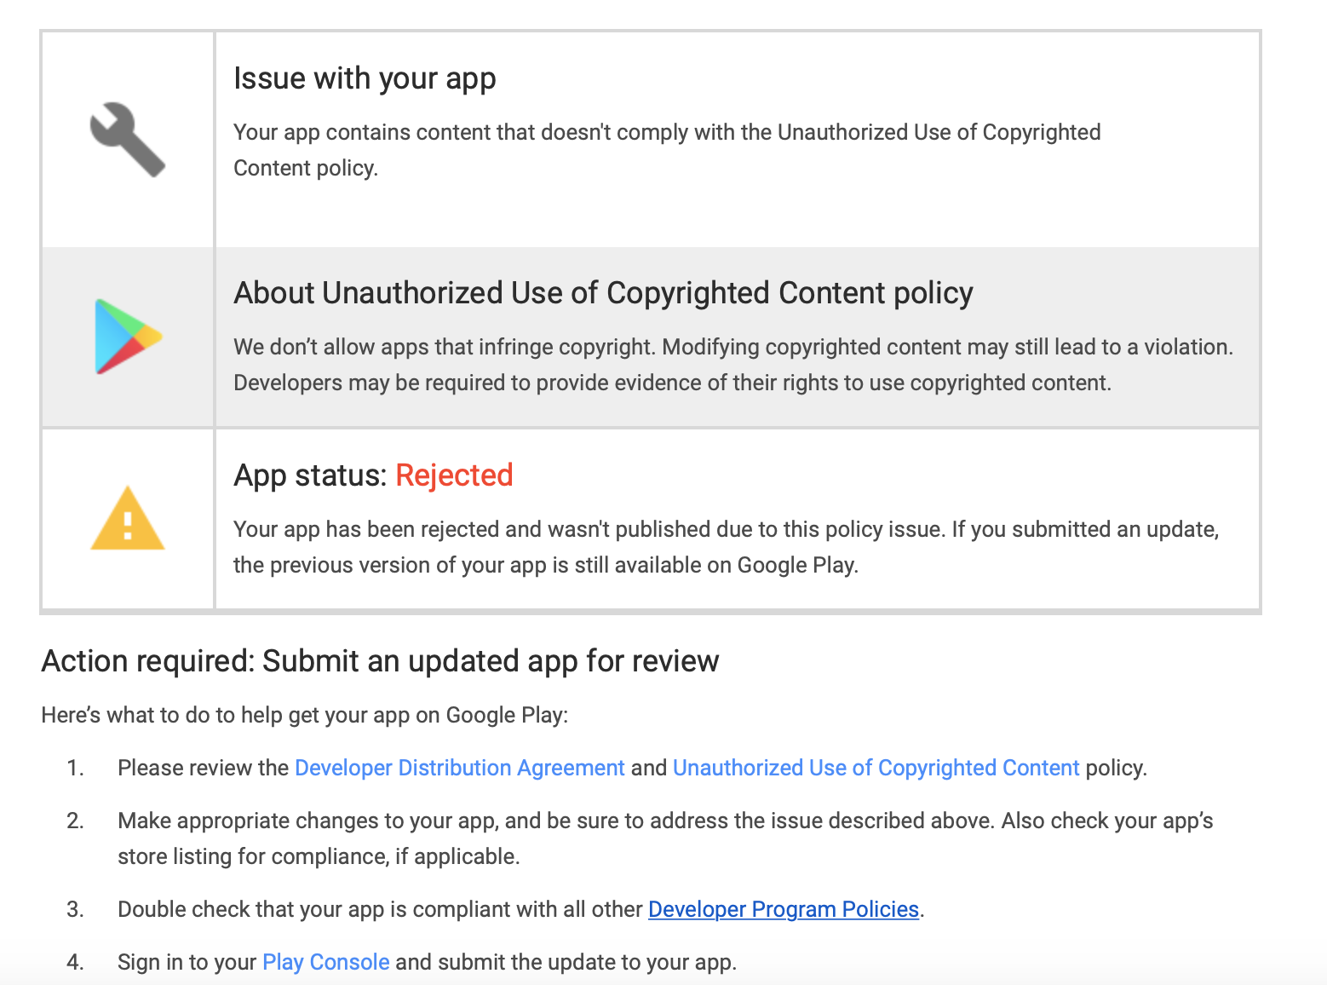Image resolution: width=1327 pixels, height=985 pixels.
Task: Click the "About Unauthorized Use of Copyrighted Content policy" heading
Action: (603, 293)
